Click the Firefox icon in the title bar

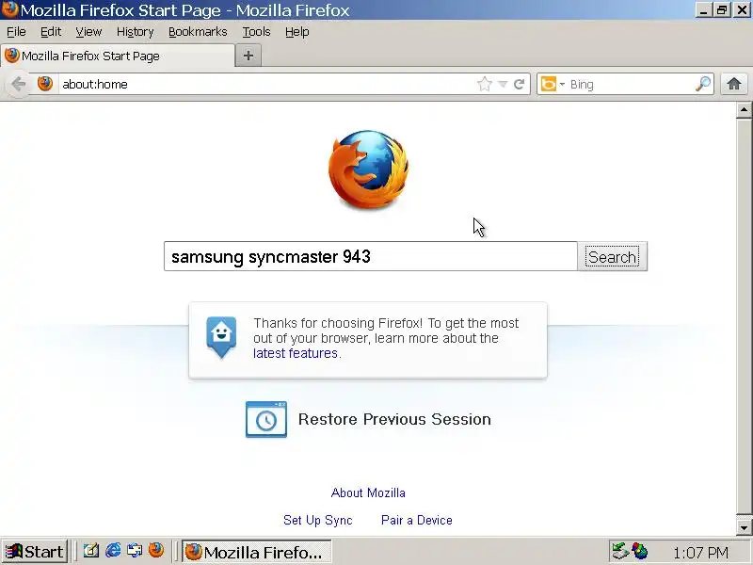click(x=9, y=9)
